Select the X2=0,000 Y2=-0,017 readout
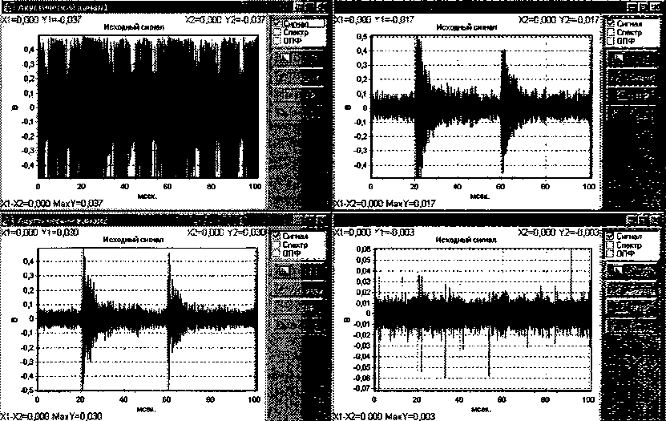 click(x=559, y=19)
